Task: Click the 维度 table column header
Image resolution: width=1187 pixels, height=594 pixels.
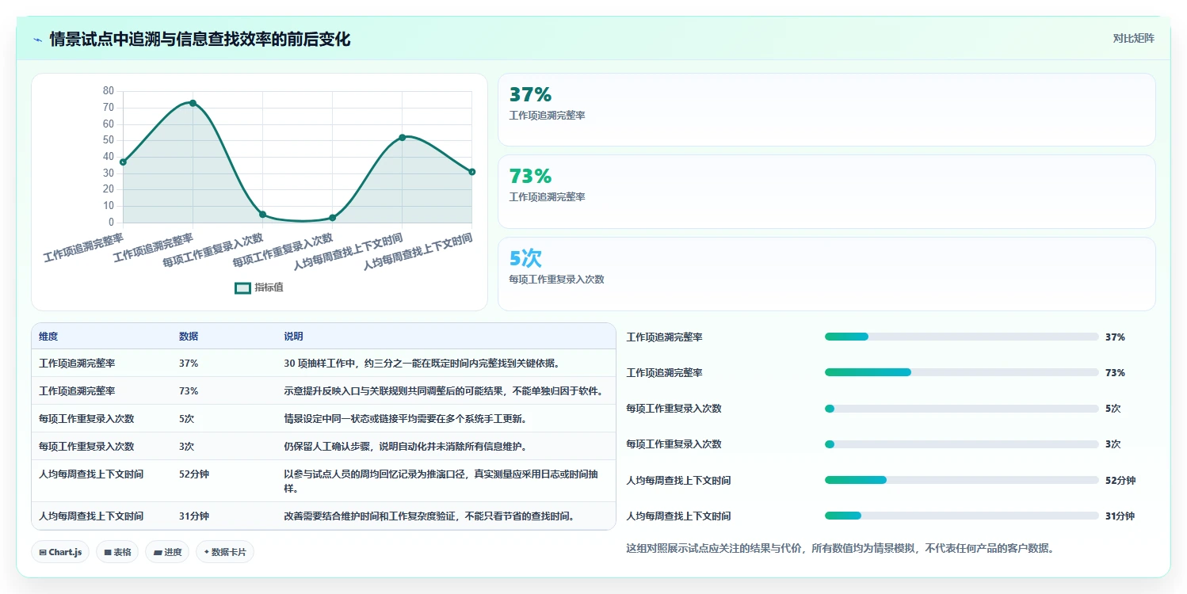Action: click(48, 337)
